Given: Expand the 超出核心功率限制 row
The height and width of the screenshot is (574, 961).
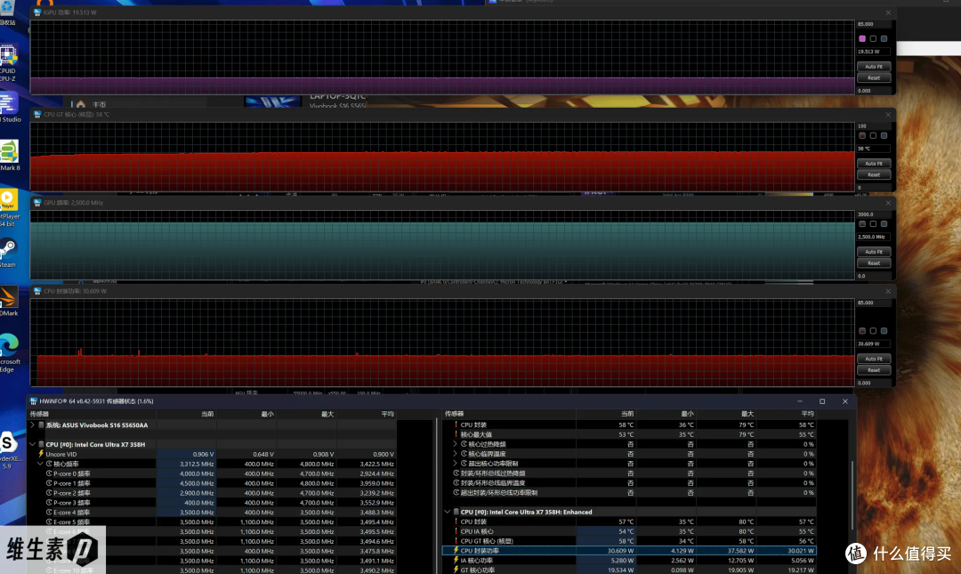Looking at the screenshot, I should [x=456, y=464].
